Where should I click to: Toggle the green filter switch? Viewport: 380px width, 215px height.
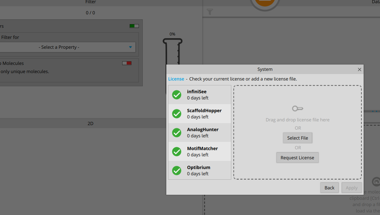(x=134, y=26)
